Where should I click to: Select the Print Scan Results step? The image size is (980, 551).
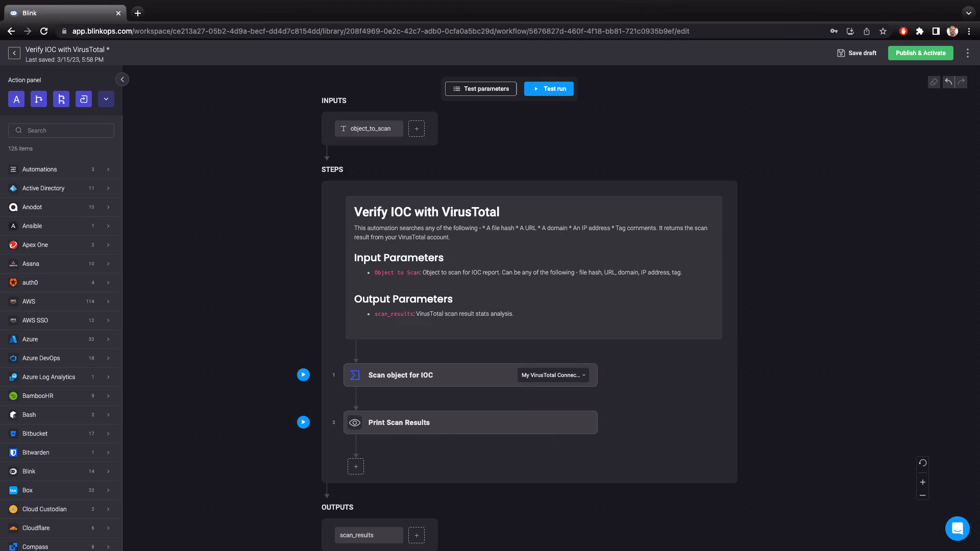(470, 422)
